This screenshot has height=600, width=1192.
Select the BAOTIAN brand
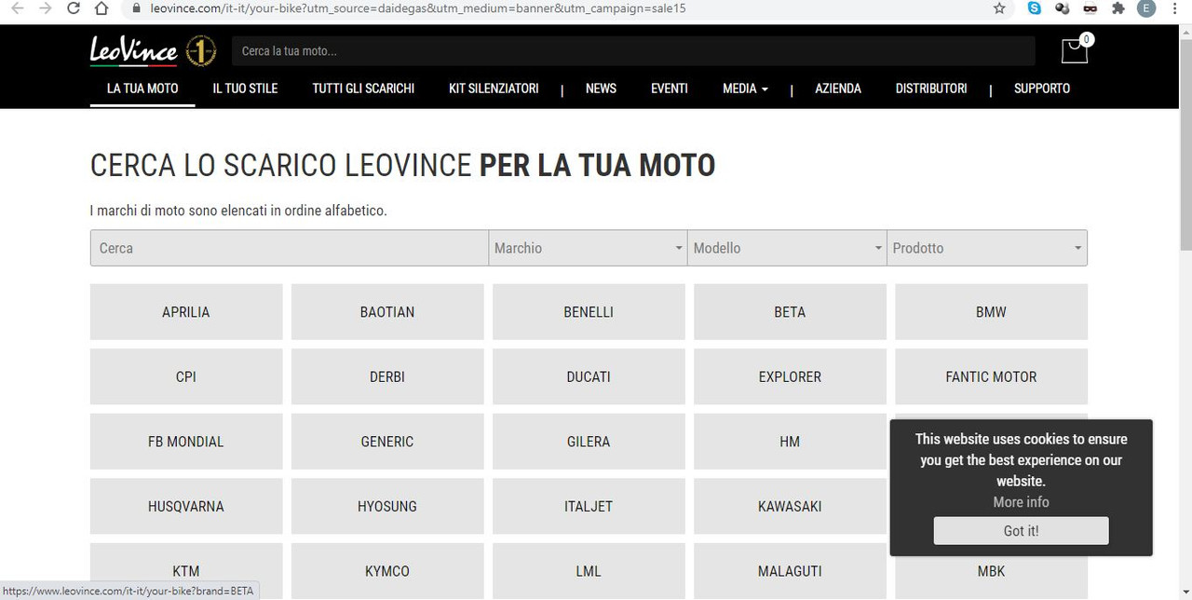[x=387, y=312]
